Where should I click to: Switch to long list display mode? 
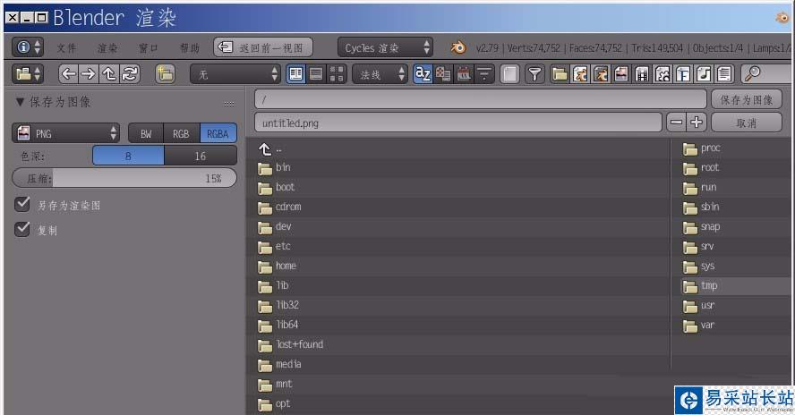click(316, 74)
